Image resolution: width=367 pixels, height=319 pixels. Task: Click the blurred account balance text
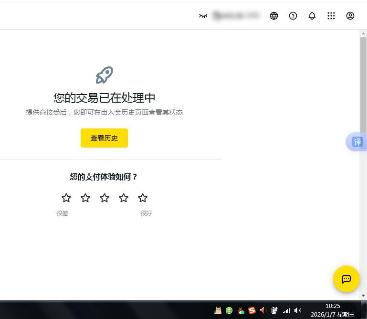236,16
